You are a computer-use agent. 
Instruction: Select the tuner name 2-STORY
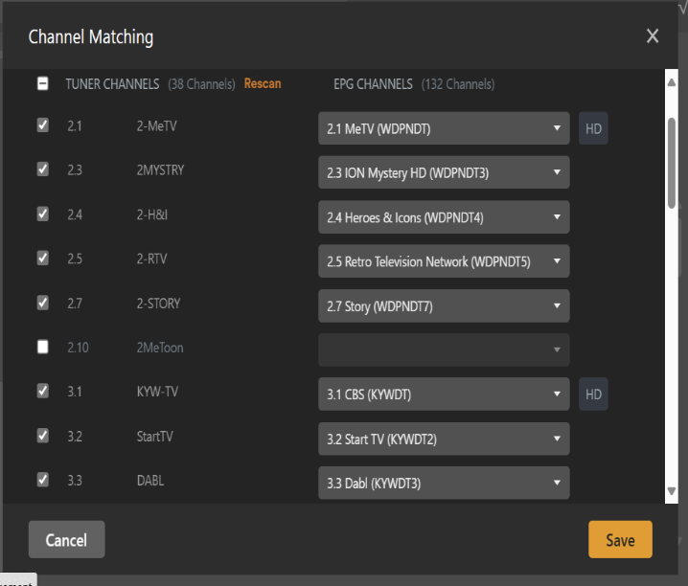tap(158, 304)
